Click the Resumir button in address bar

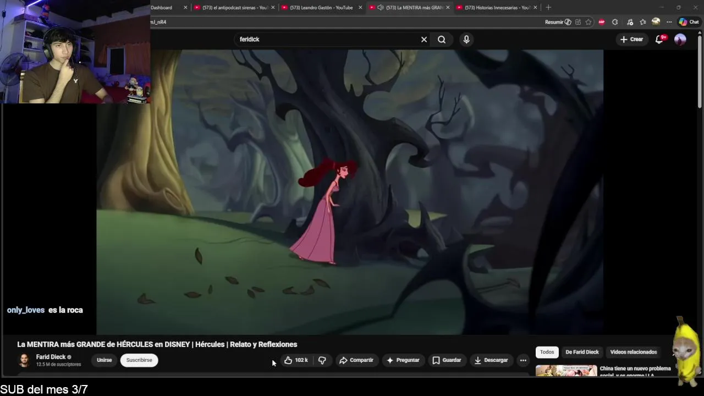point(558,22)
